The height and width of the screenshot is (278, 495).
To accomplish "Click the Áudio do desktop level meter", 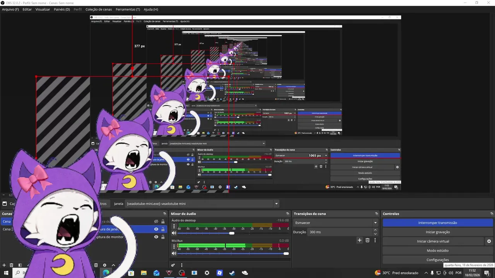I will [233, 225].
